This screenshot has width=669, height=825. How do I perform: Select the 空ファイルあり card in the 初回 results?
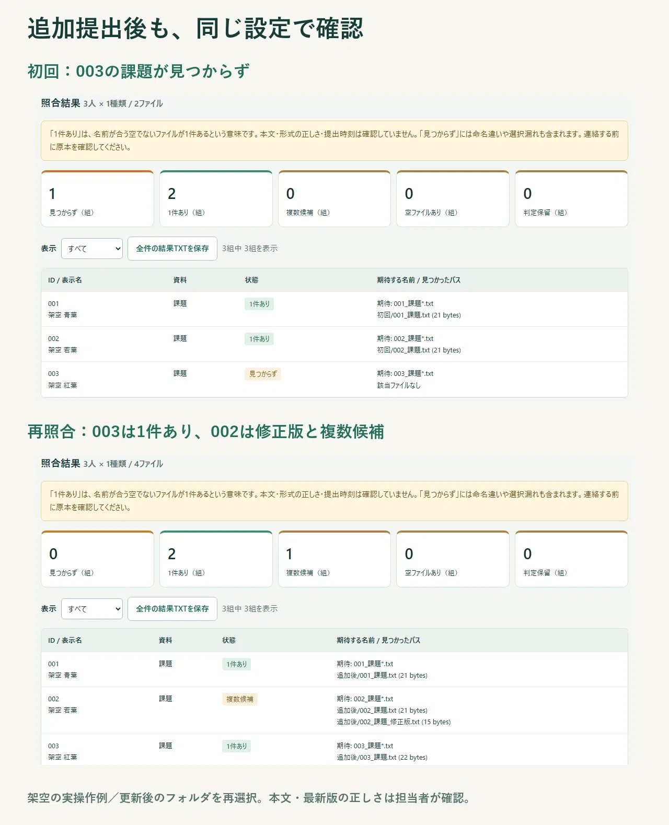coord(453,199)
